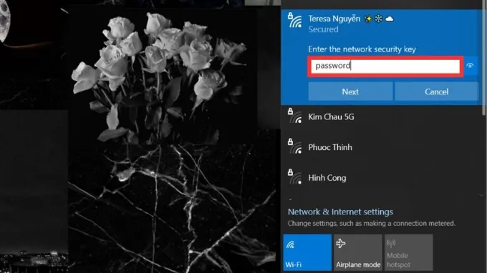The width and height of the screenshot is (487, 273).
Task: Click the Phuoc Thinh Wi-Fi signal icon
Action: coord(295,147)
